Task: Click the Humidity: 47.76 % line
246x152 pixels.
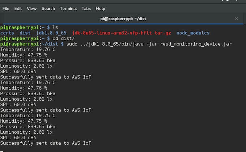Action: pos(24,88)
